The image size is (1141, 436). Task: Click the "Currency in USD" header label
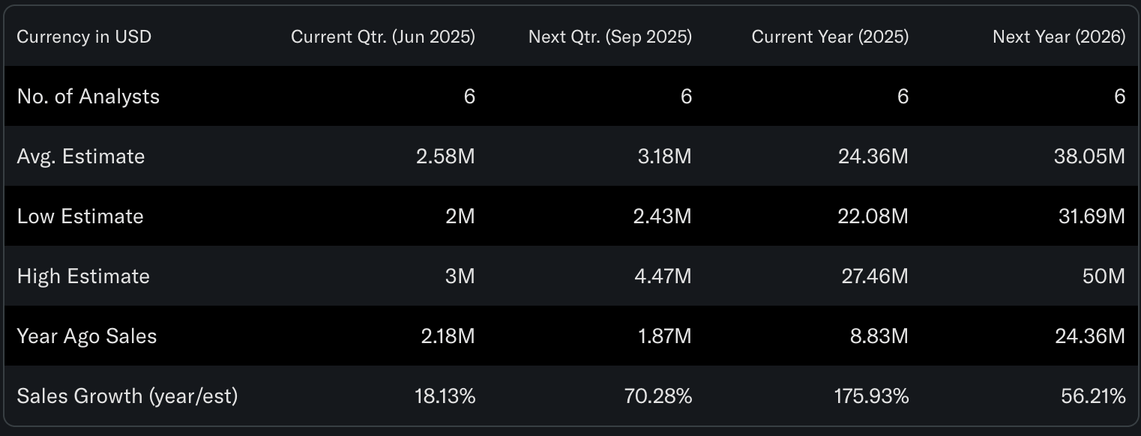pos(84,37)
